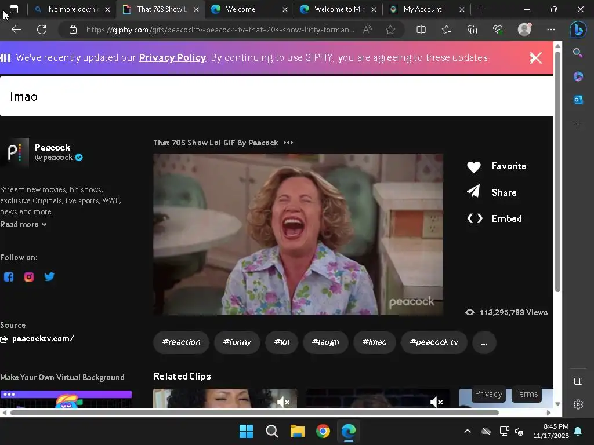Open Peacock's Twitter page

pyautogui.click(x=49, y=276)
